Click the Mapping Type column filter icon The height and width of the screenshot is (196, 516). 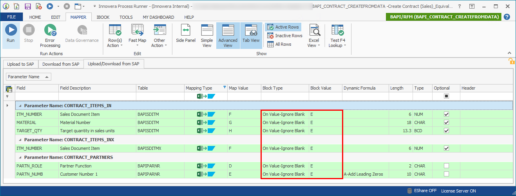tap(225, 88)
